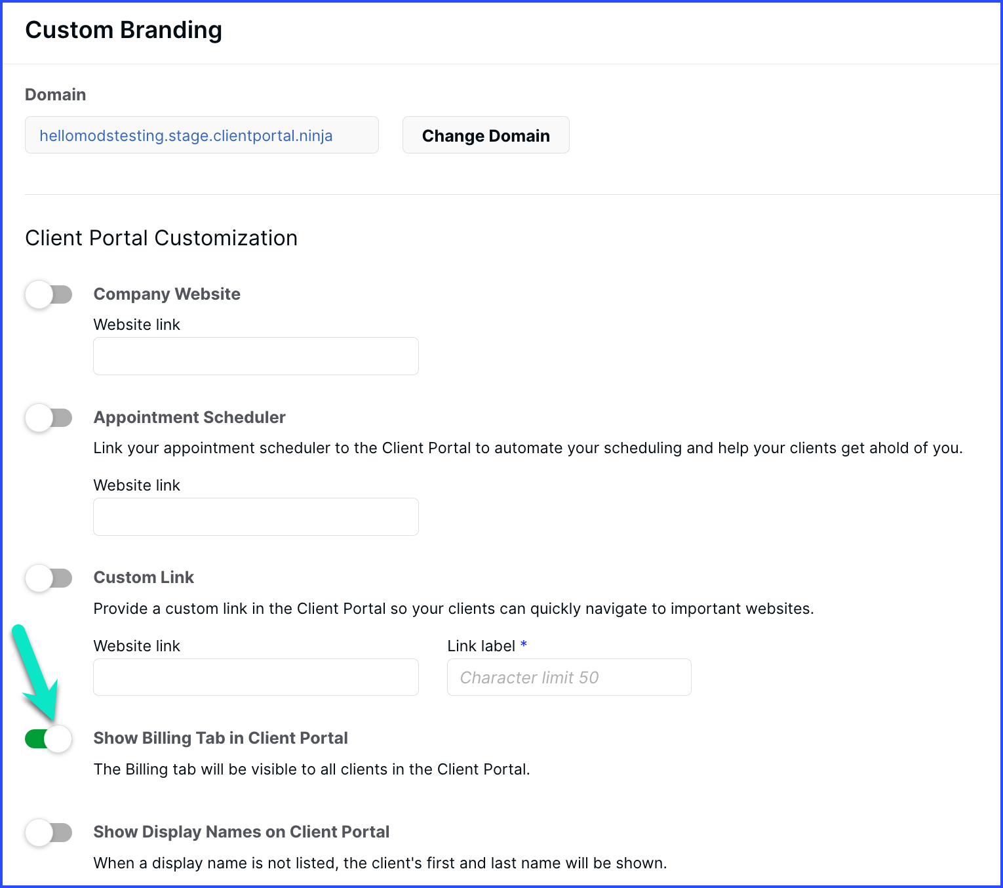Click the Domain field label
Viewport: 1003px width, 888px height.
[x=55, y=94]
